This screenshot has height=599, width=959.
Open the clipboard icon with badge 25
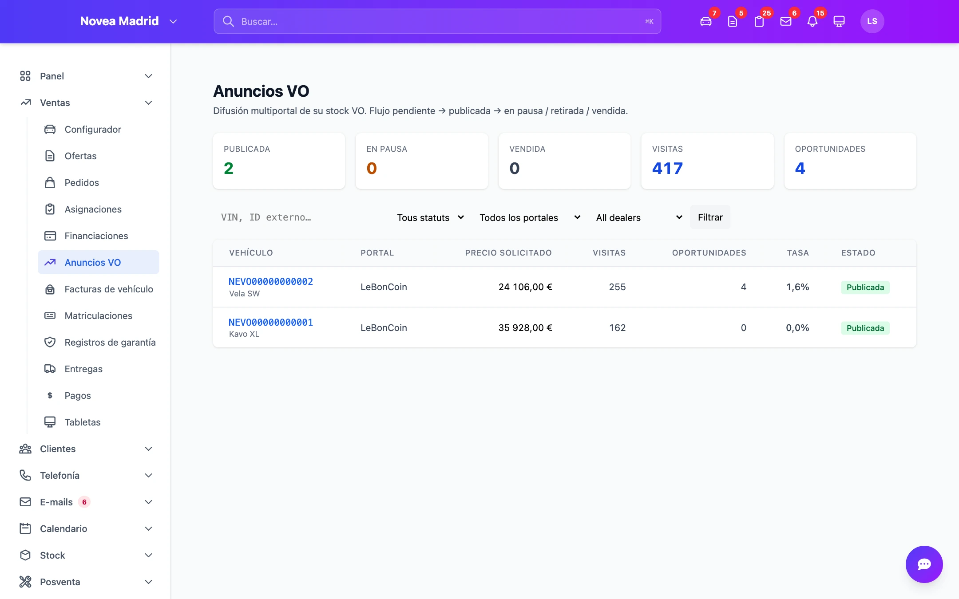coord(759,21)
